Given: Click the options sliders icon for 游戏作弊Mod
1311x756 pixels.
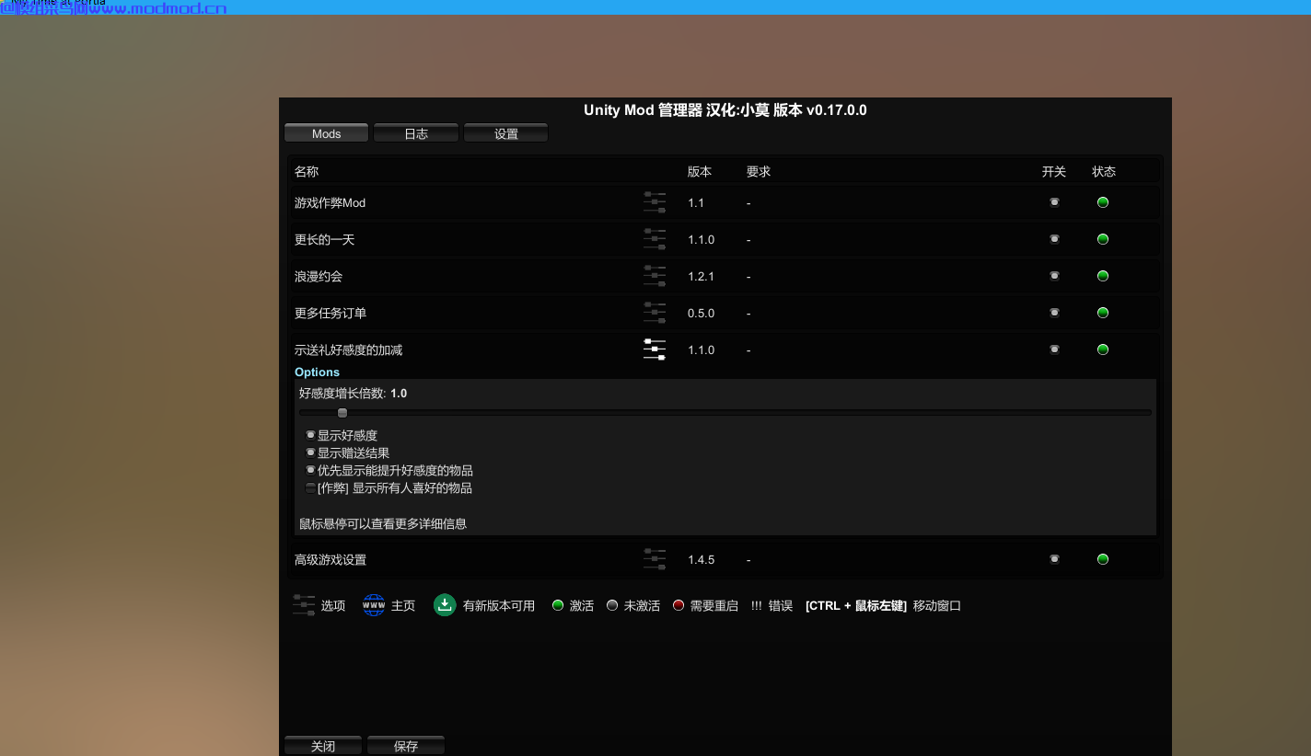Looking at the screenshot, I should tap(655, 202).
